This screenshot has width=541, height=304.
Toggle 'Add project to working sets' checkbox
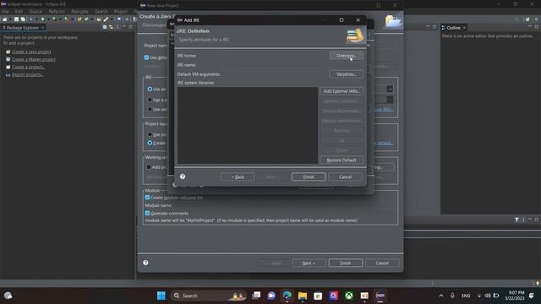coord(149,167)
